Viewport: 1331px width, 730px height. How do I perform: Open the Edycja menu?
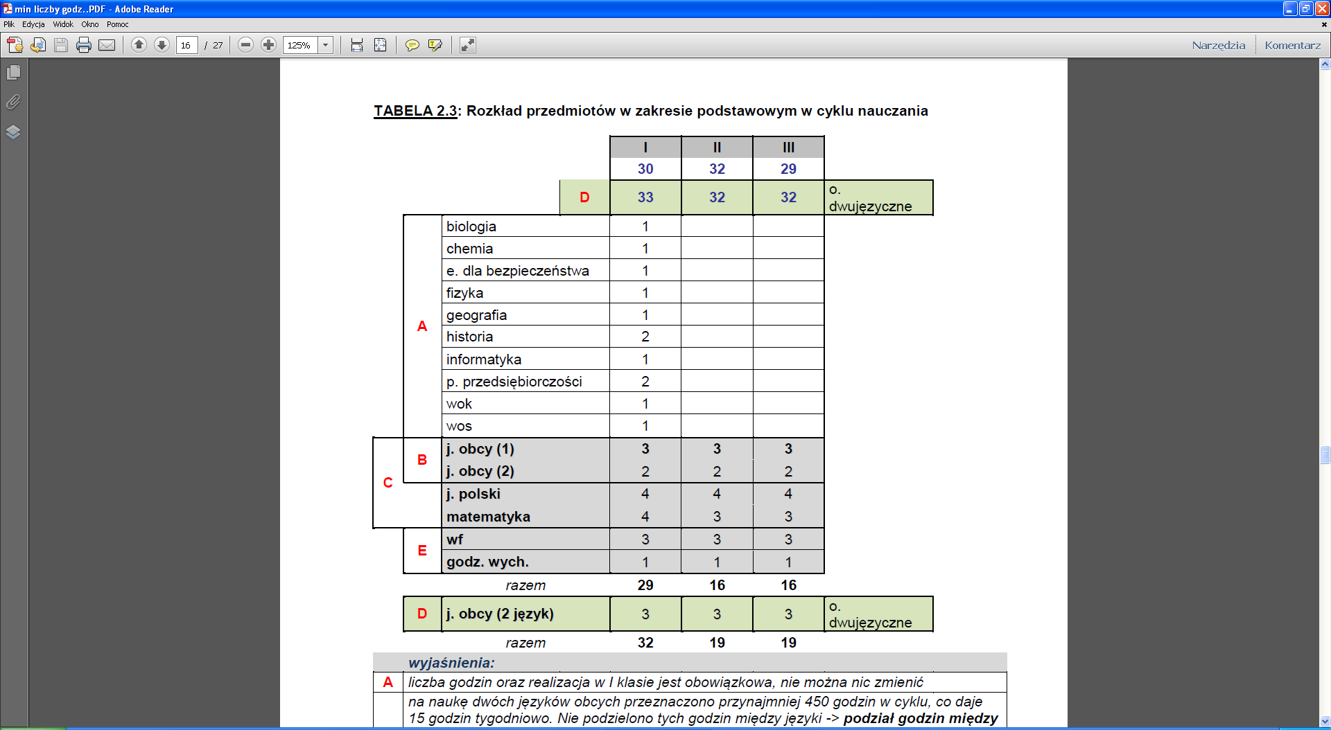[x=33, y=24]
